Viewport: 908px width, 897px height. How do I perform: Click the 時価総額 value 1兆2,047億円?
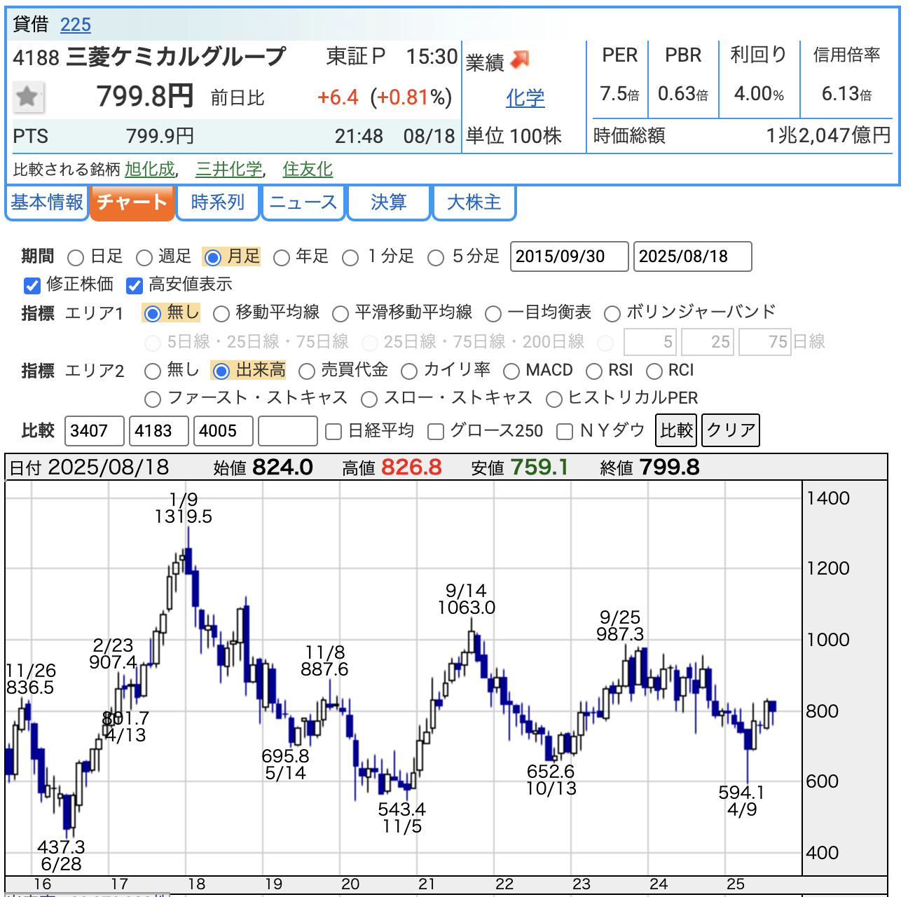point(829,136)
